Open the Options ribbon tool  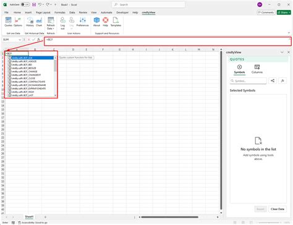[18, 22]
